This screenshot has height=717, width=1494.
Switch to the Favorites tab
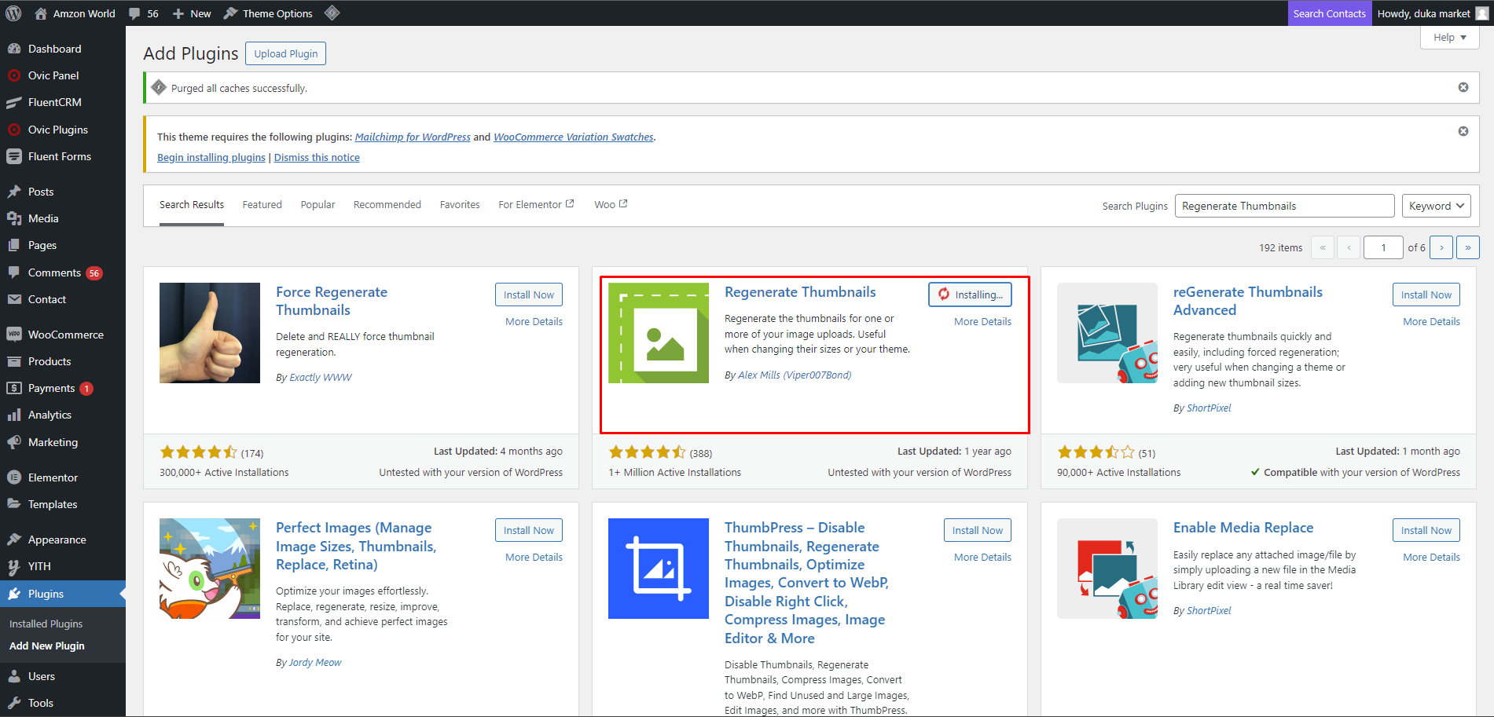click(460, 204)
